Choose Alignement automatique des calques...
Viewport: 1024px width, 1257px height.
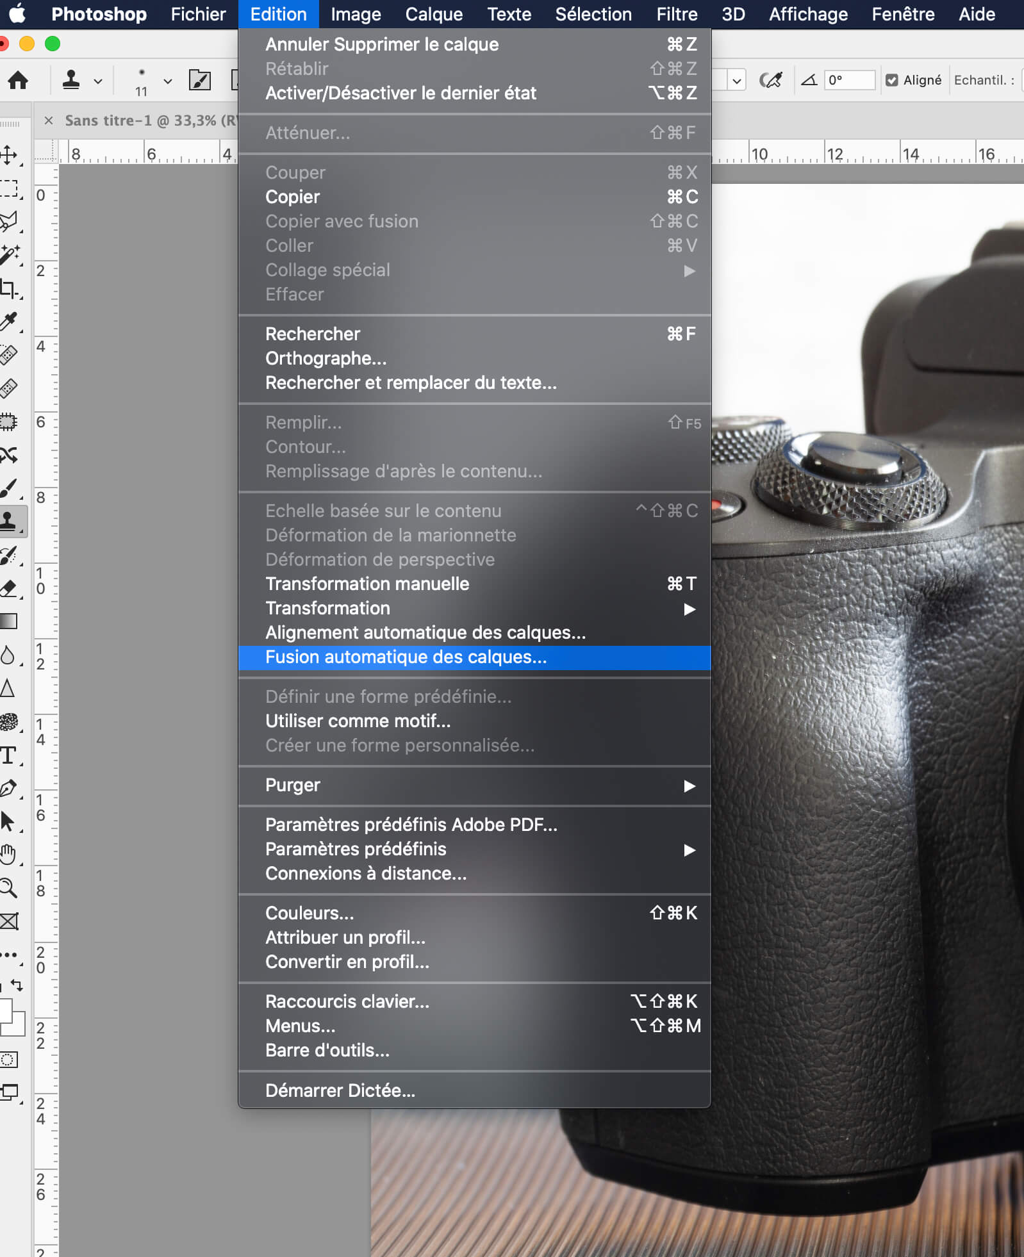coord(474,632)
